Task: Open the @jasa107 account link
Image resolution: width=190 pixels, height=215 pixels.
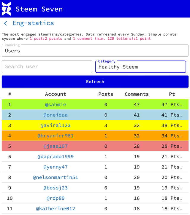Action: 56,146
